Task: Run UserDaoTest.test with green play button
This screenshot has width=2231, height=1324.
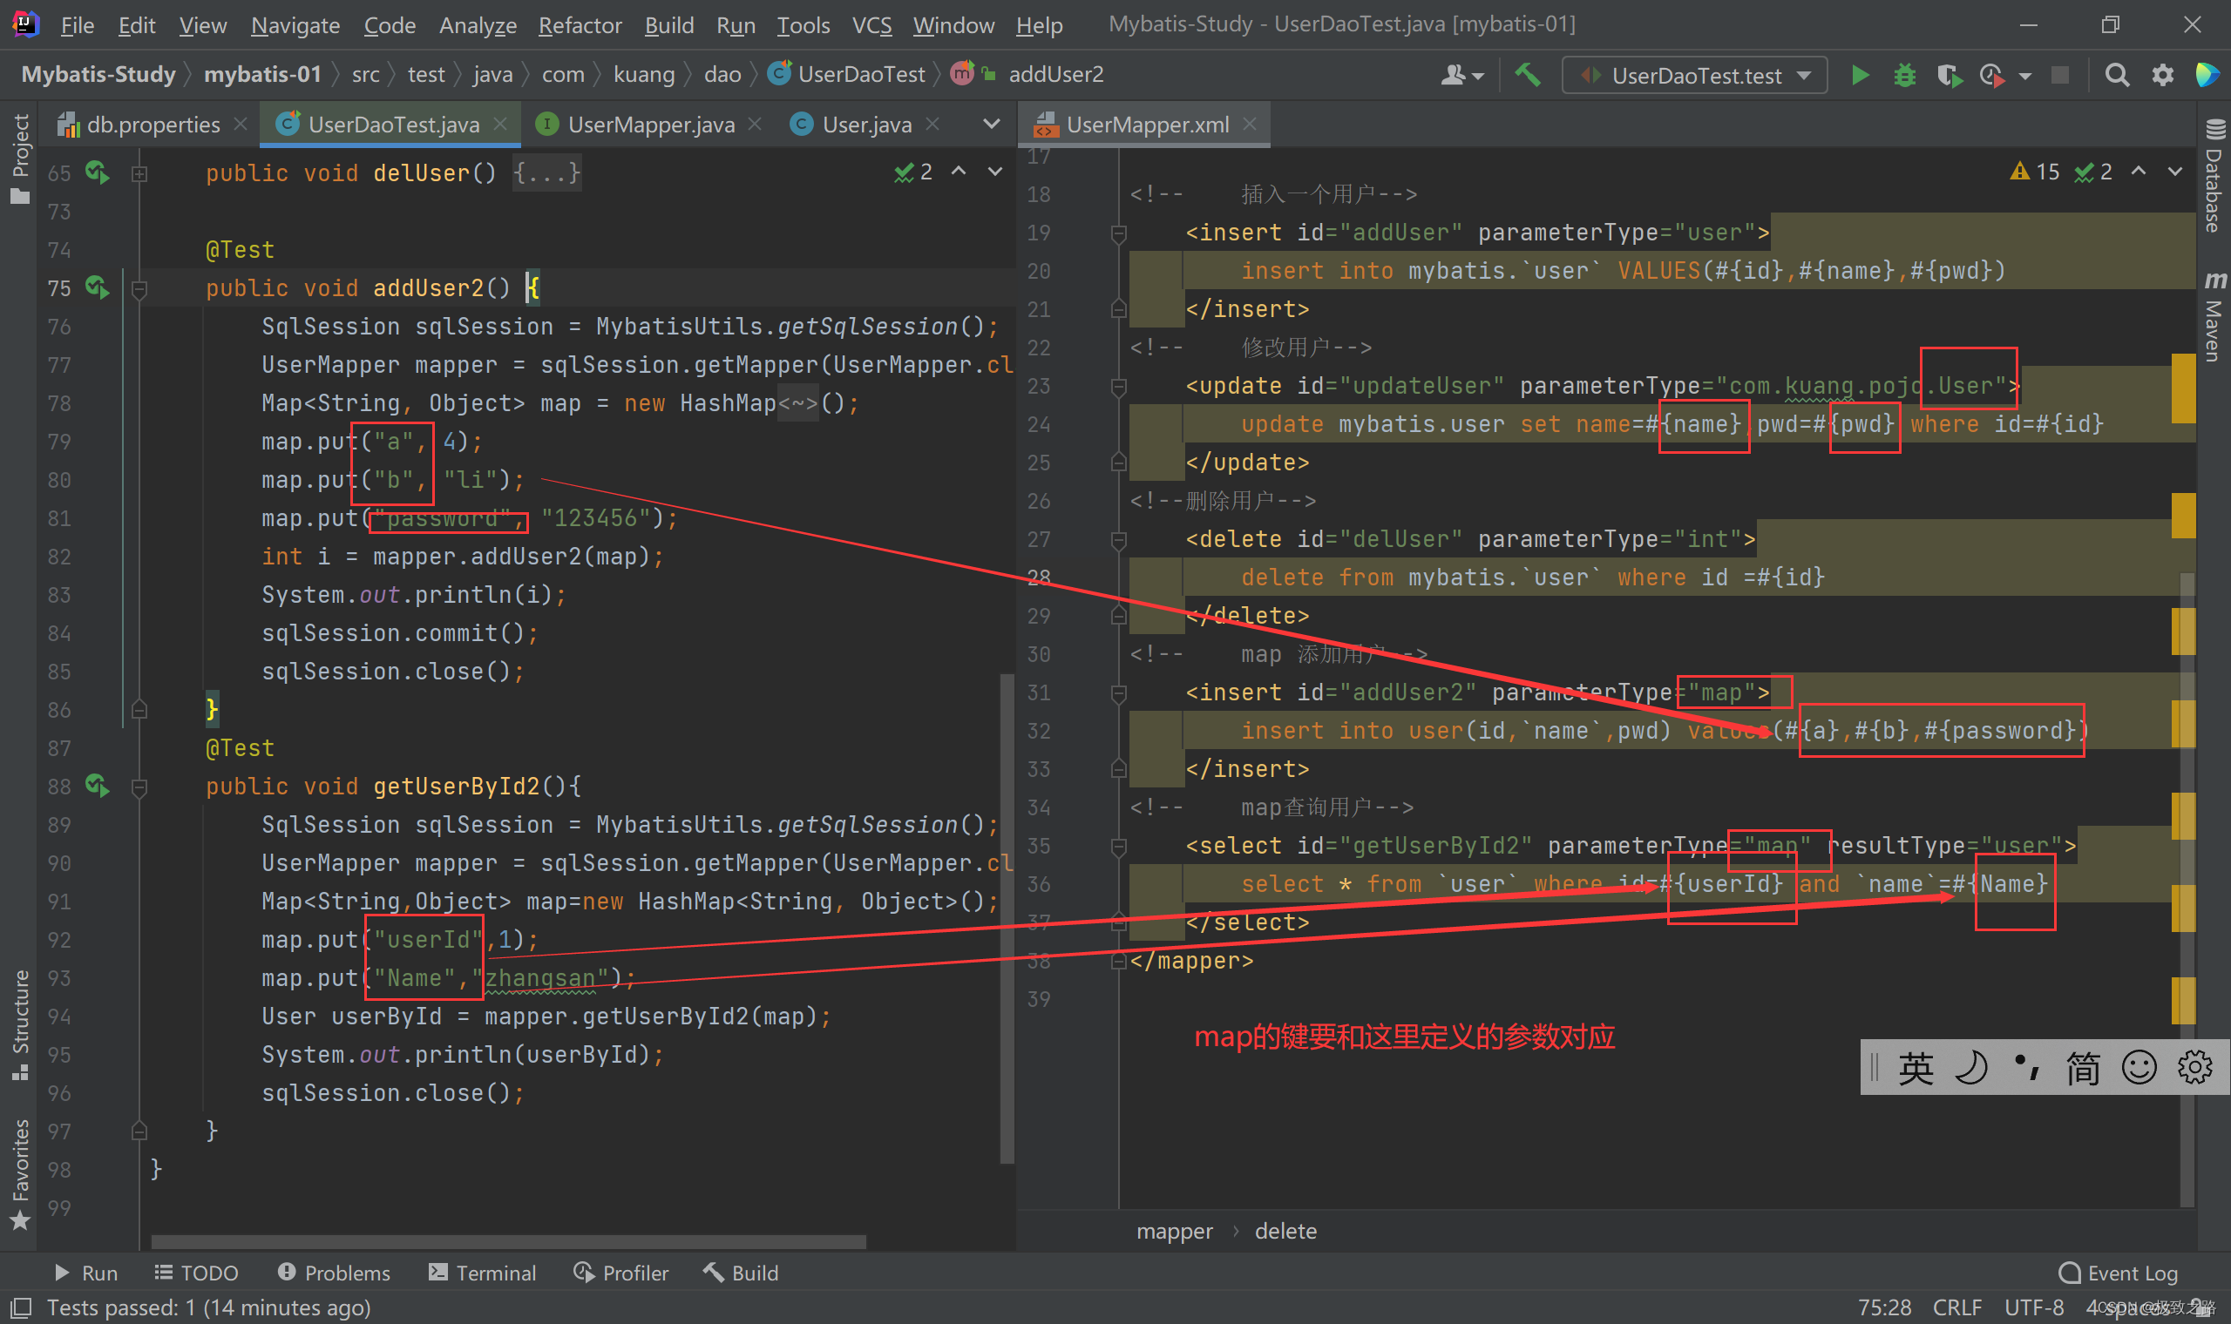Action: [x=1860, y=75]
